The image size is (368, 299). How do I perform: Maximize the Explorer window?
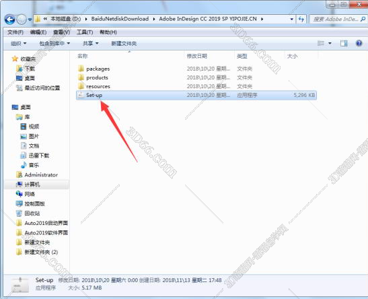coord(343,4)
